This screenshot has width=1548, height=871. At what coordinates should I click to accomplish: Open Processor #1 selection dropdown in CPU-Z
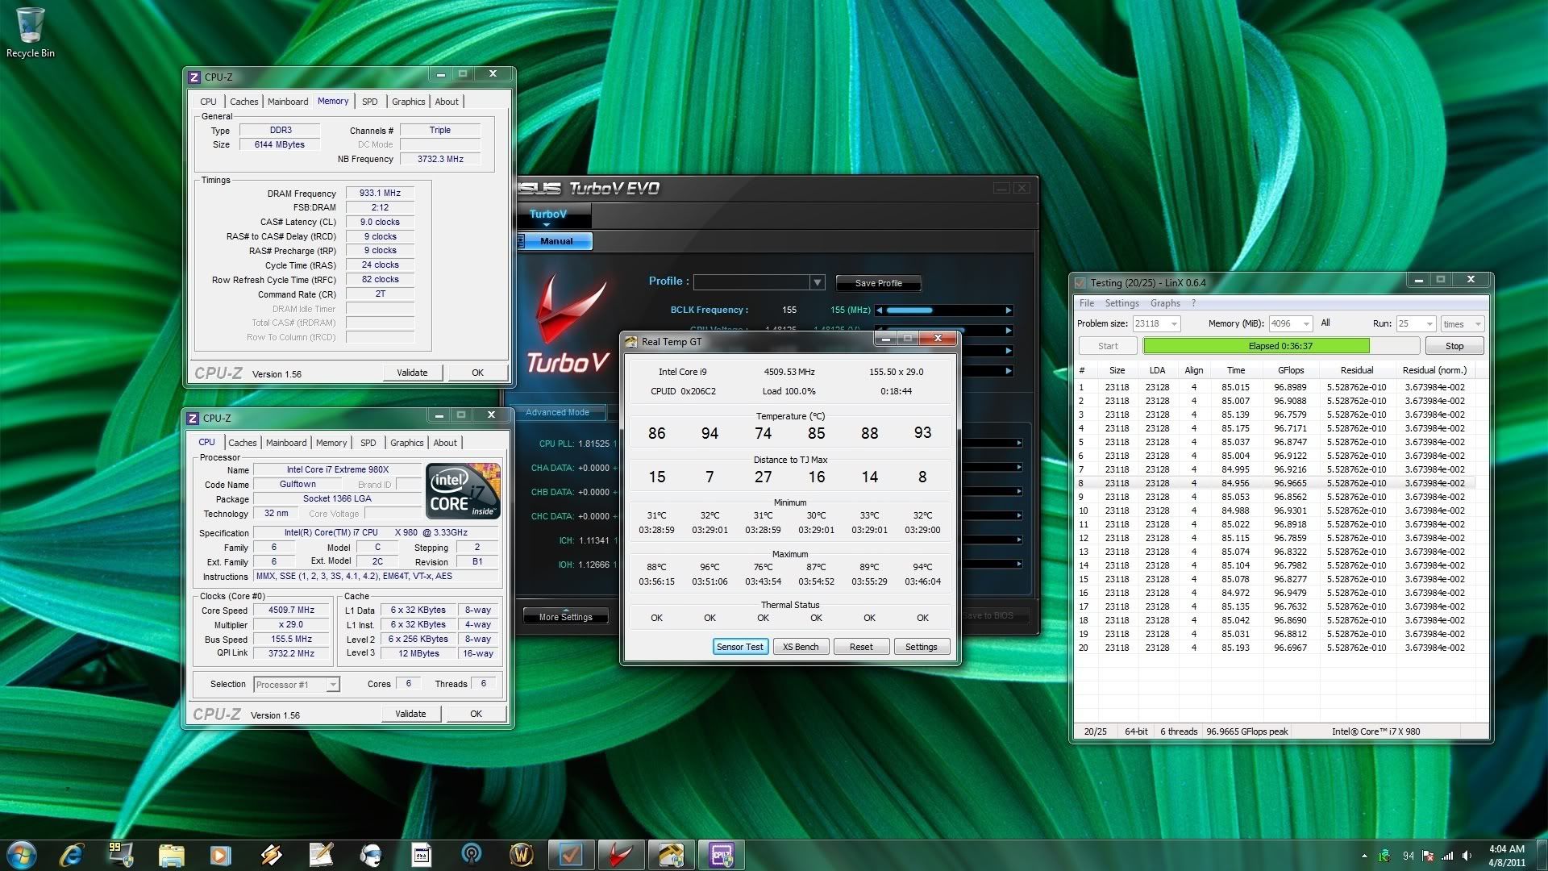[x=332, y=685]
